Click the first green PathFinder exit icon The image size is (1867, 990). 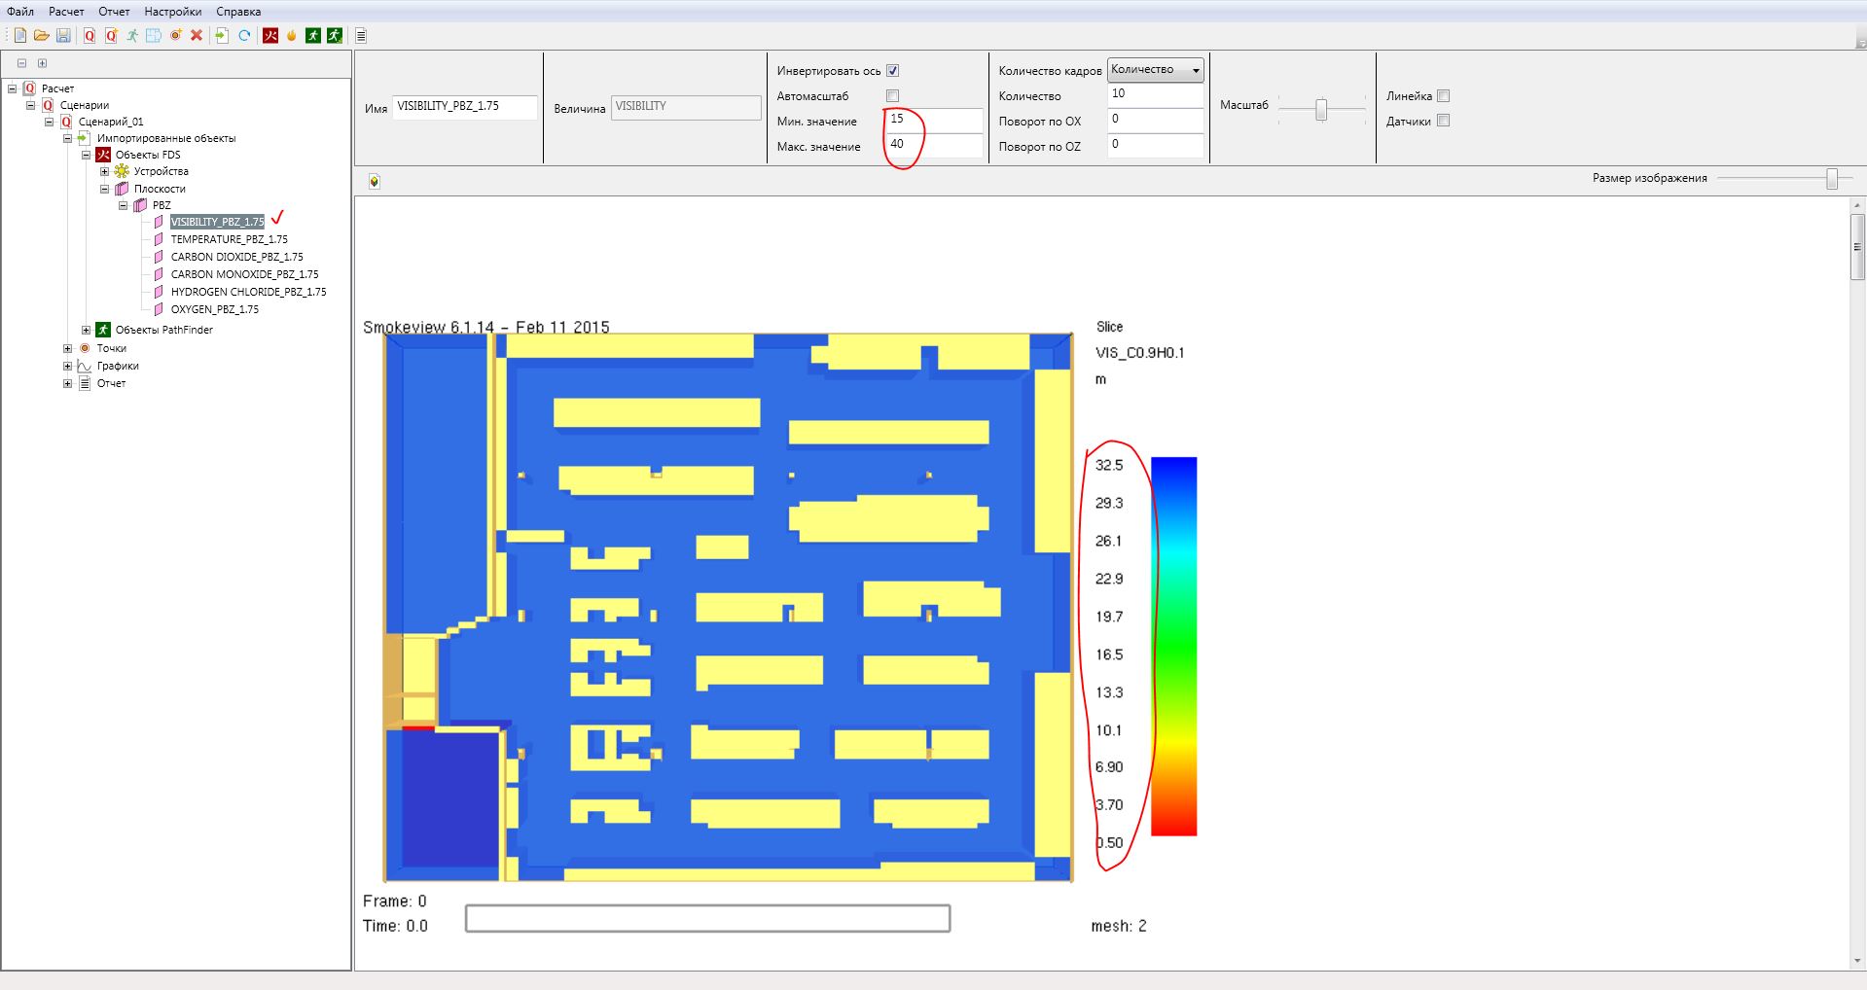(313, 36)
